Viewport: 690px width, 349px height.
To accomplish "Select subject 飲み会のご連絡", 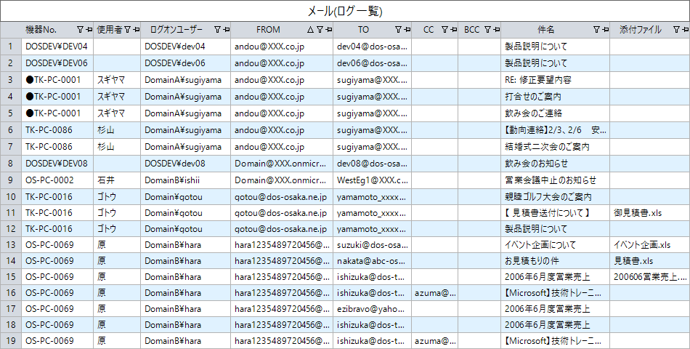I will (556, 113).
